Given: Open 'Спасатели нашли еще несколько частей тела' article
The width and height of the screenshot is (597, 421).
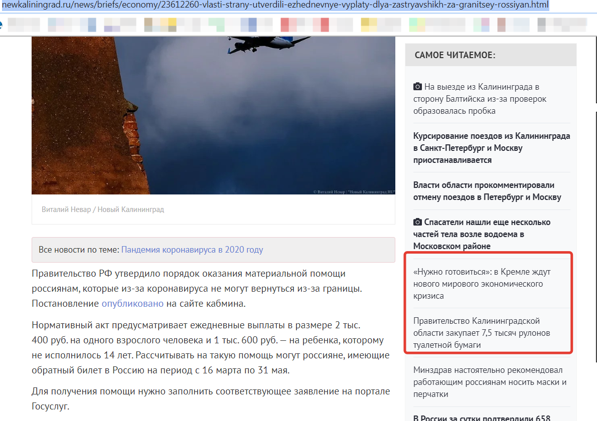Looking at the screenshot, I should click(482, 234).
